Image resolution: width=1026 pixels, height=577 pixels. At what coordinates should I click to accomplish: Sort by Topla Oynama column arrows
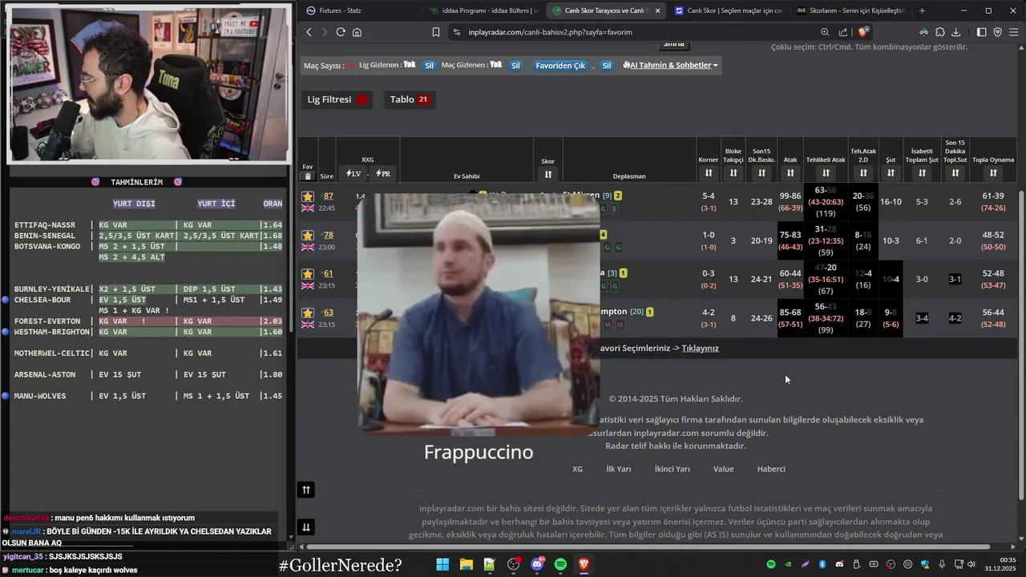(x=993, y=173)
